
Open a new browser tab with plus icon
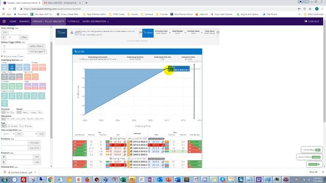click(86, 3)
